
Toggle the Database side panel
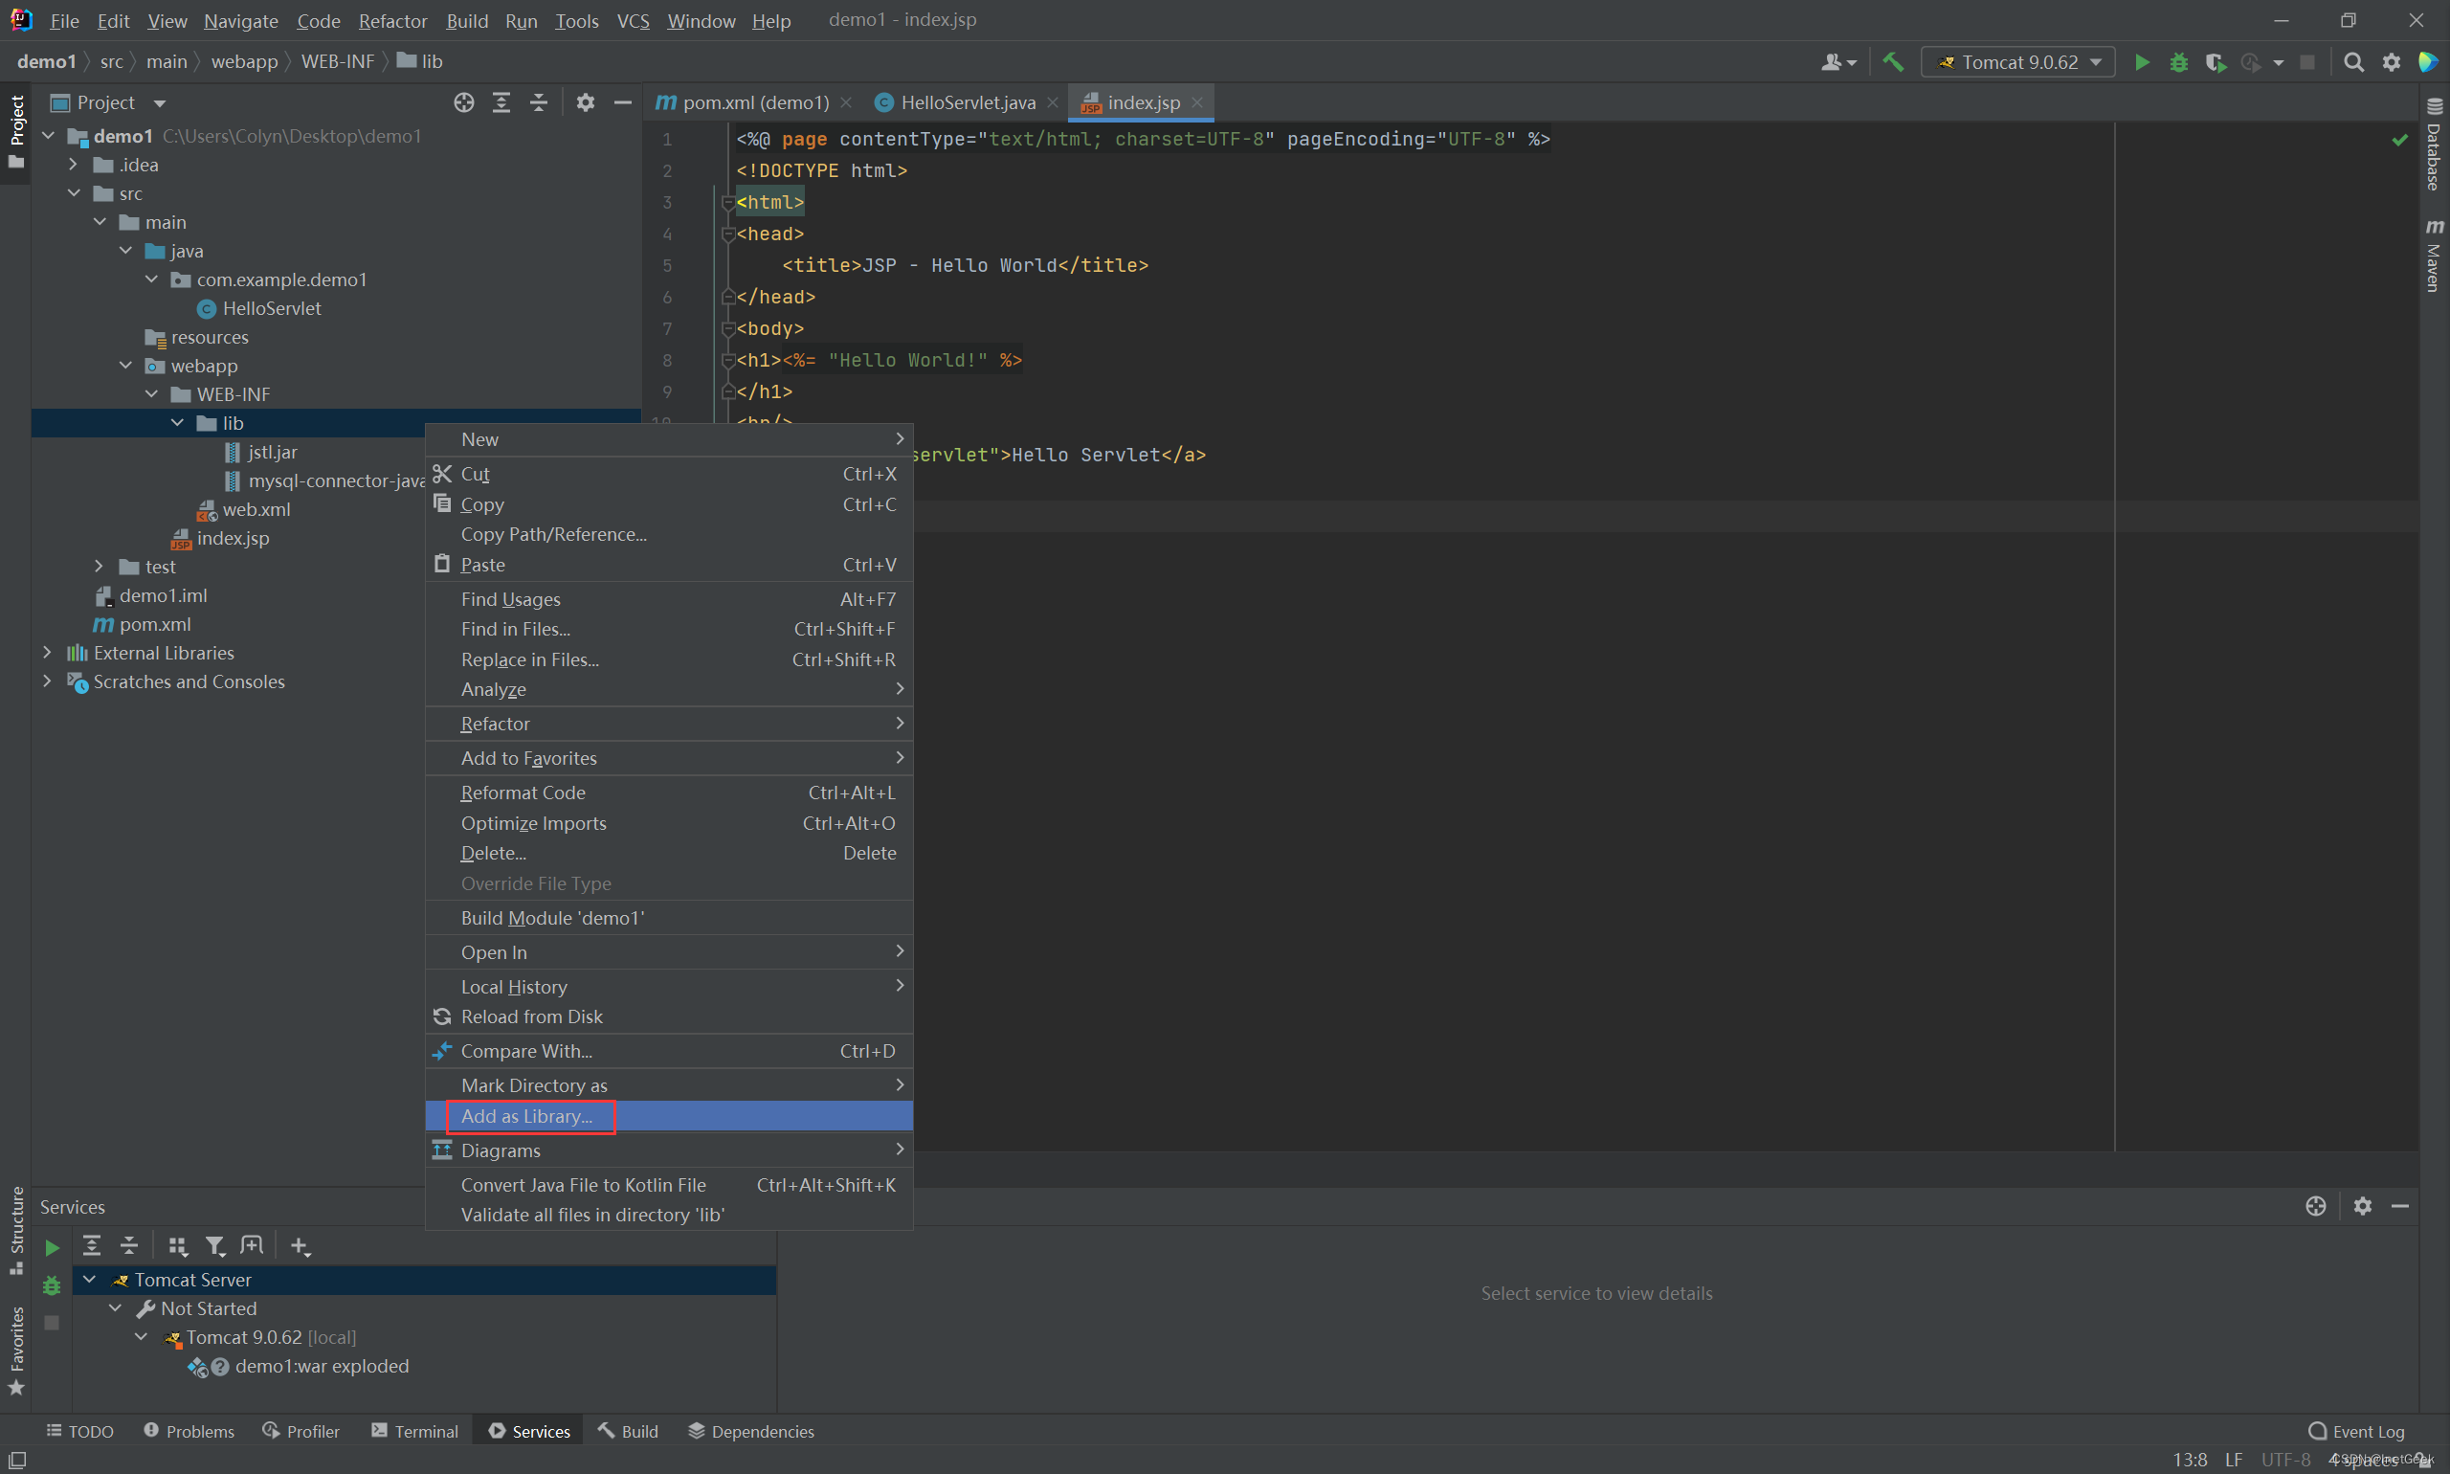coord(2433,145)
